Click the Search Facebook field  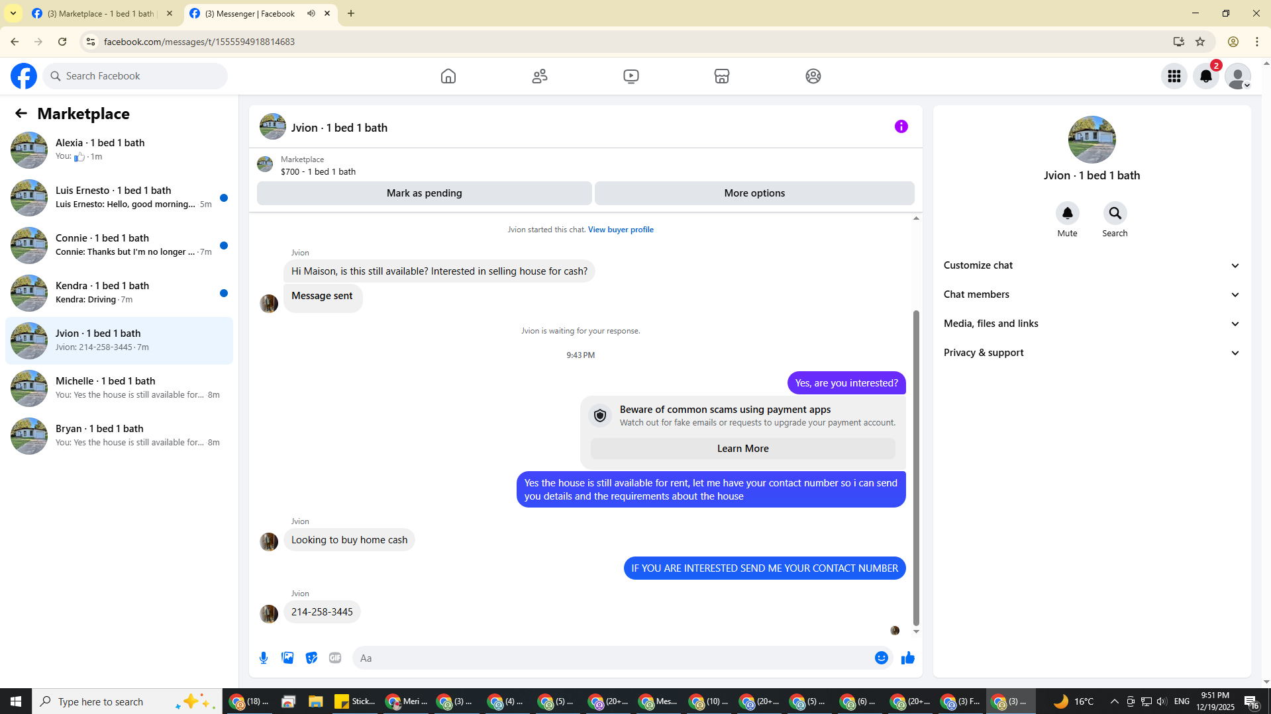136,76
